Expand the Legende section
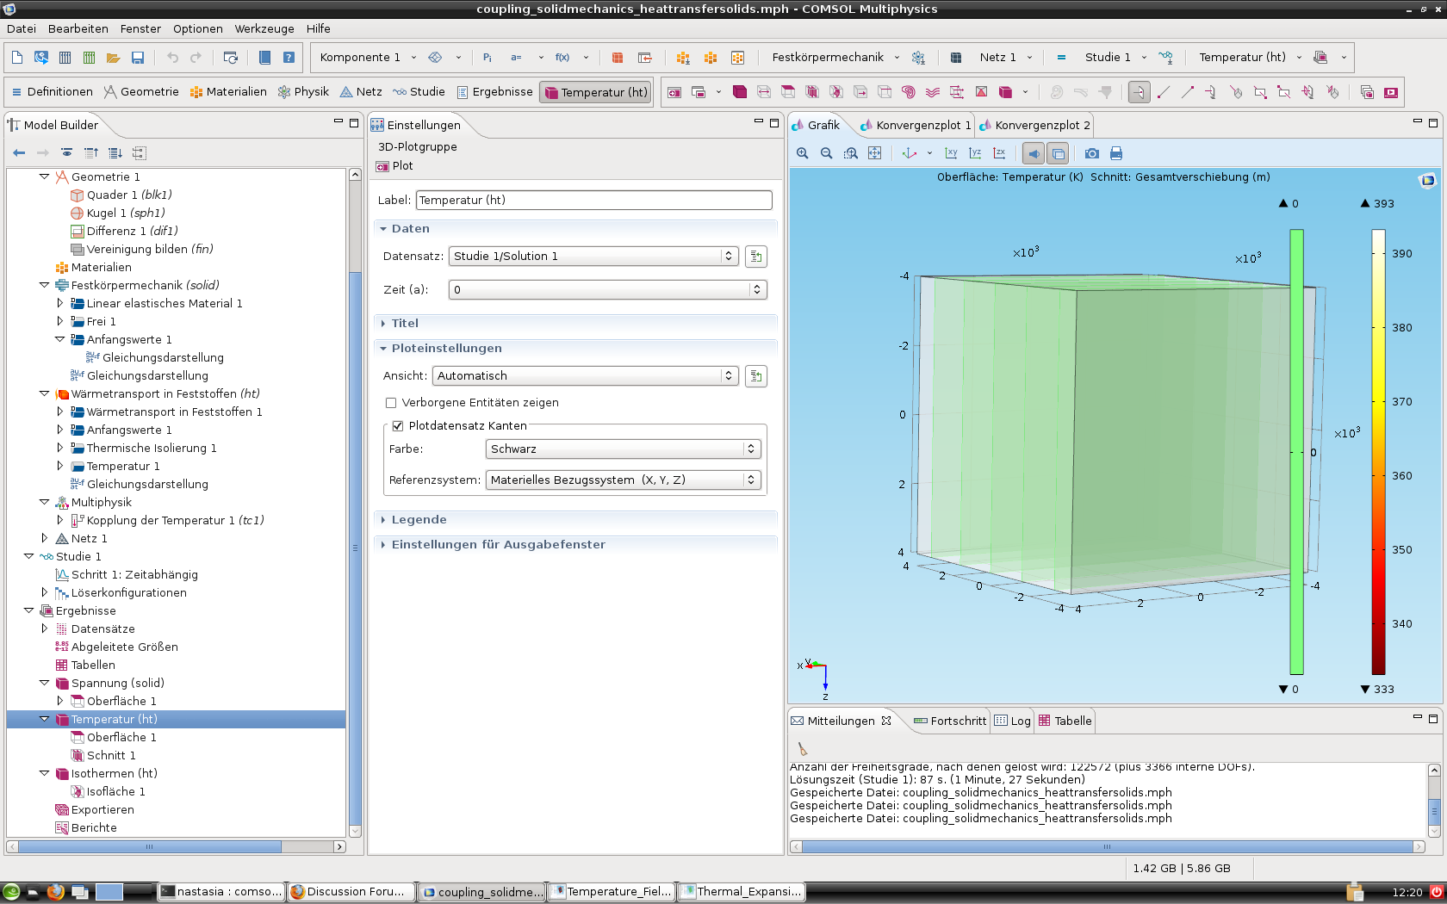Image resolution: width=1447 pixels, height=904 pixels. click(419, 520)
